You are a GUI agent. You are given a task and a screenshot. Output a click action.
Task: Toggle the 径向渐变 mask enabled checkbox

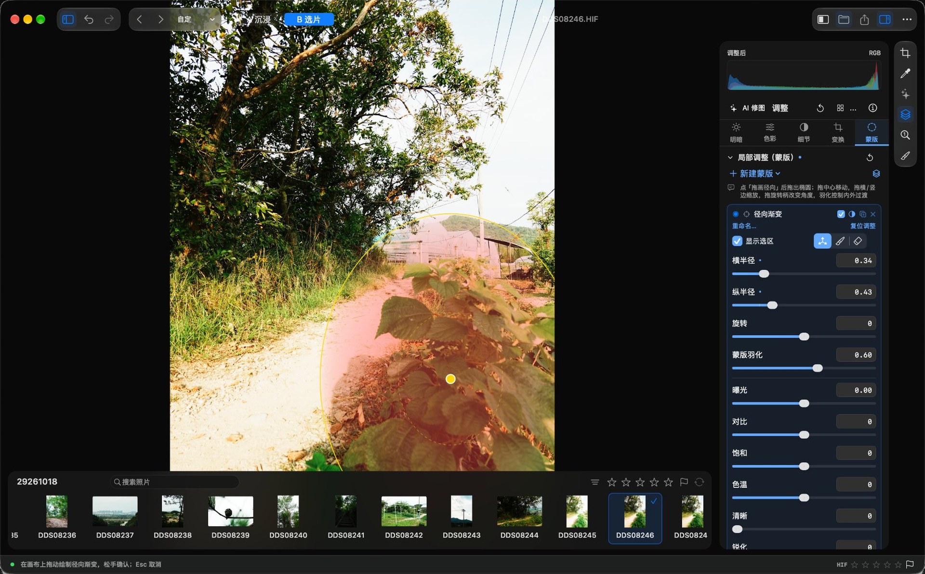841,214
